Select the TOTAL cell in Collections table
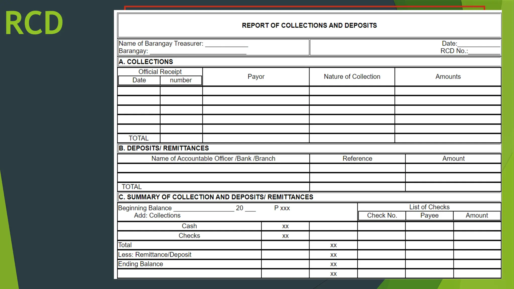Image resolution: width=514 pixels, height=289 pixels. point(139,138)
